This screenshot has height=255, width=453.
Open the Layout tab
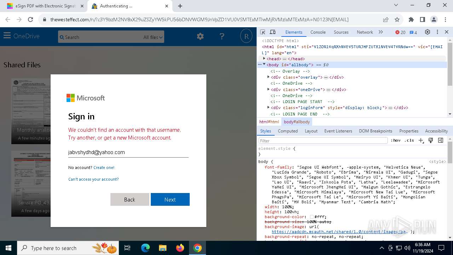(311, 131)
